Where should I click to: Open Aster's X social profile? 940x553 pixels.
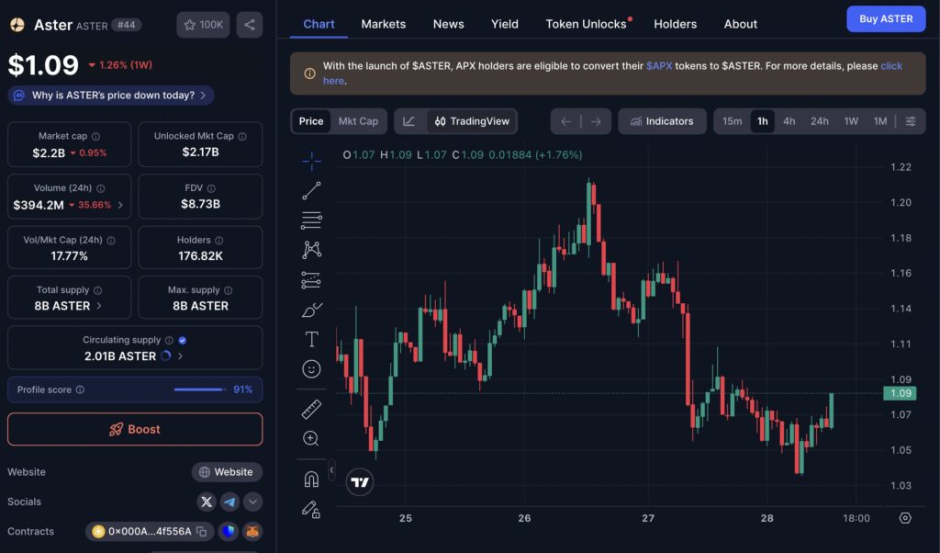(x=207, y=502)
